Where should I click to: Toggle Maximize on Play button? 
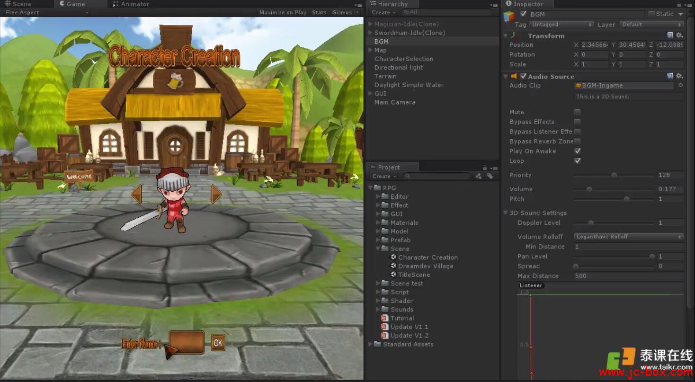coord(283,12)
